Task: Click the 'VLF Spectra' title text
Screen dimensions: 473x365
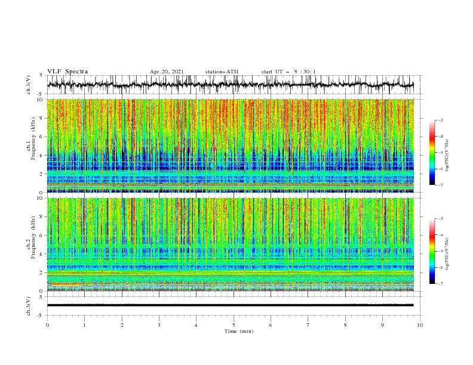Action: (x=67, y=72)
